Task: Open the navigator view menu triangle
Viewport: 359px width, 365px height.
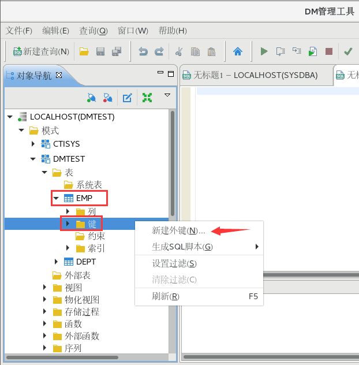Action: click(167, 95)
